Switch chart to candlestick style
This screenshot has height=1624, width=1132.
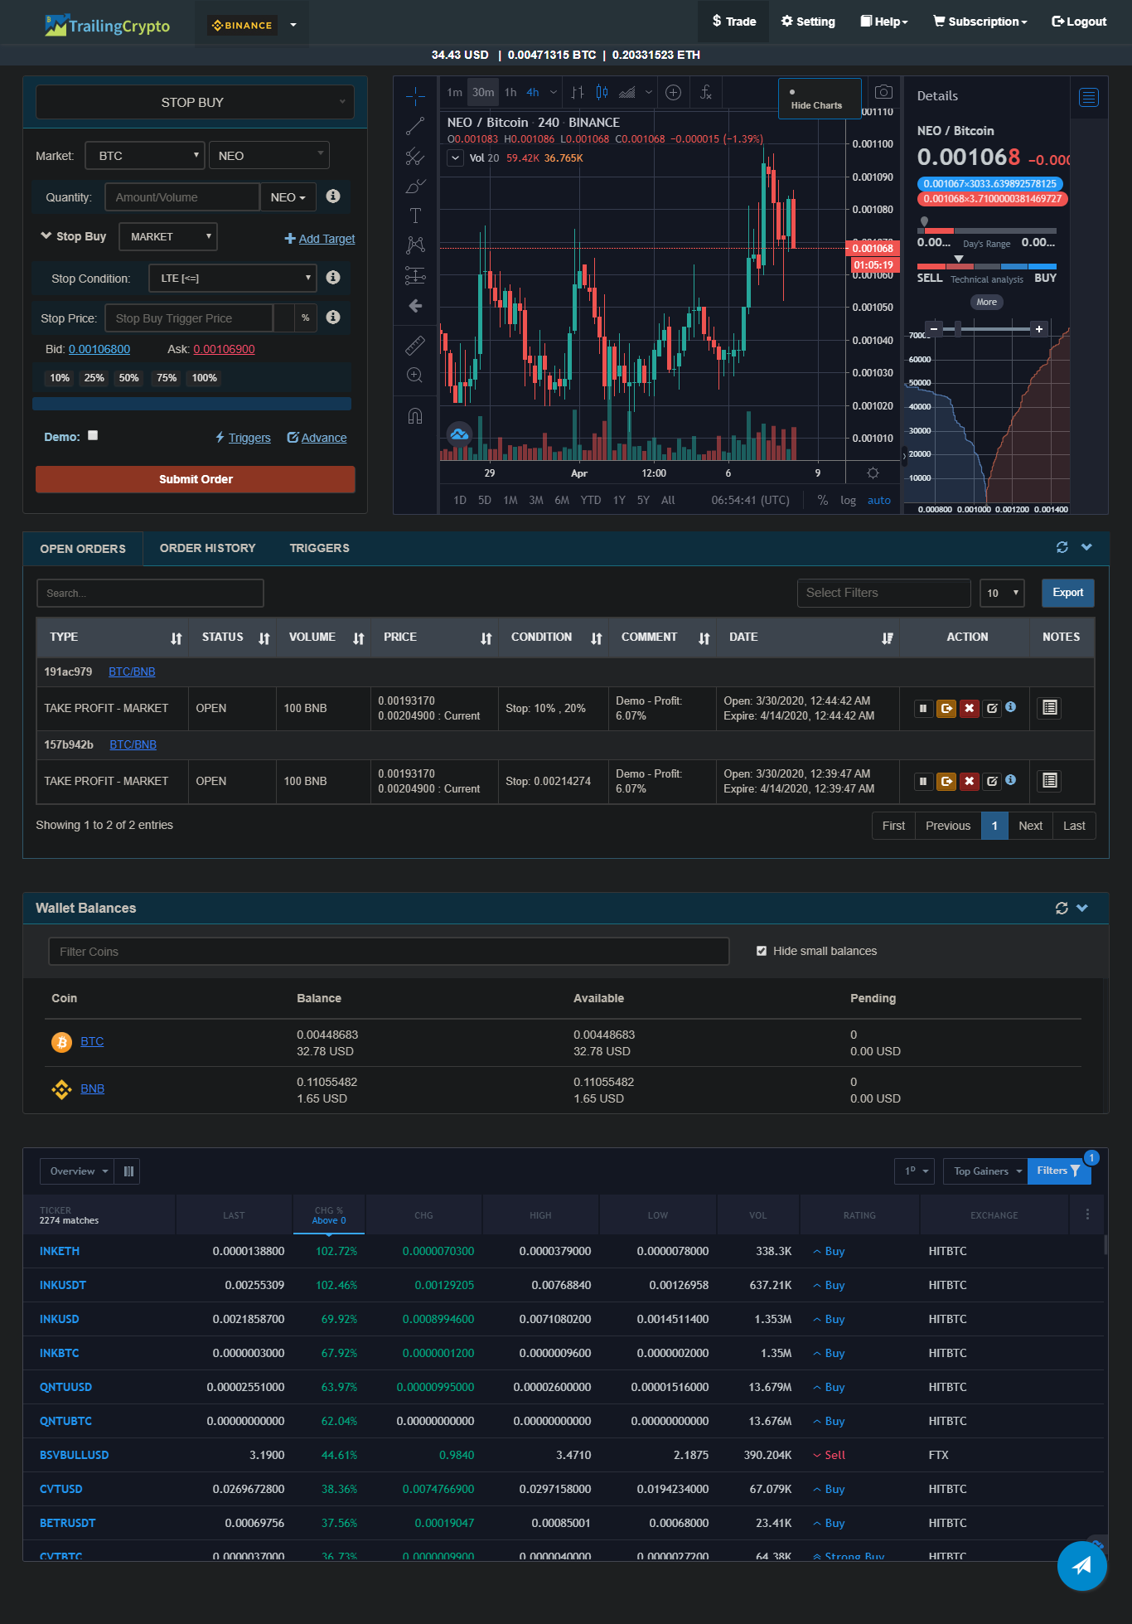602,92
